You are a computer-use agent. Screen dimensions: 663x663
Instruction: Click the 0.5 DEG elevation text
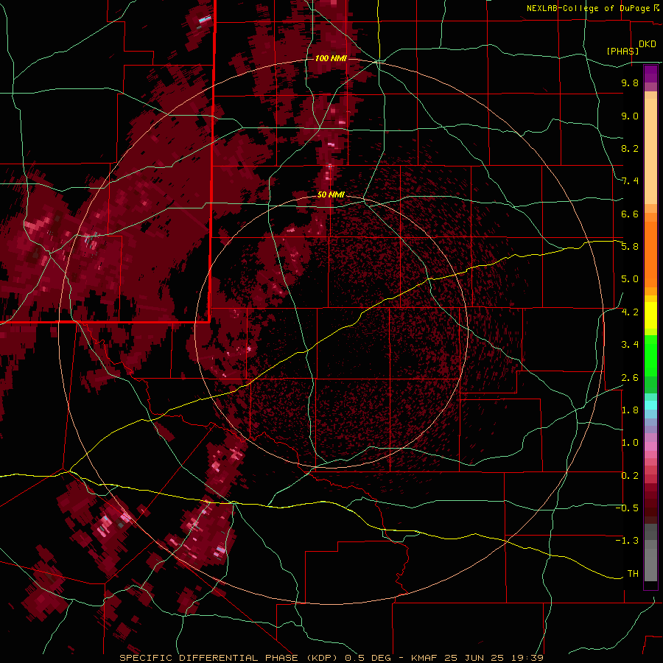tap(368, 658)
